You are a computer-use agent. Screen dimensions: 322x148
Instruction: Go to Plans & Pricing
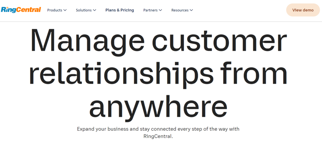tap(119, 10)
